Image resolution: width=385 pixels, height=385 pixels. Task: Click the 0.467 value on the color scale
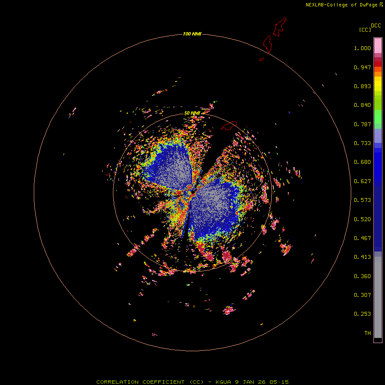(362, 238)
